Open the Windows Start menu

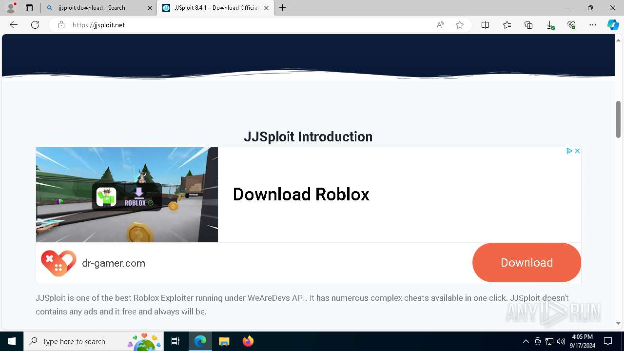click(12, 341)
